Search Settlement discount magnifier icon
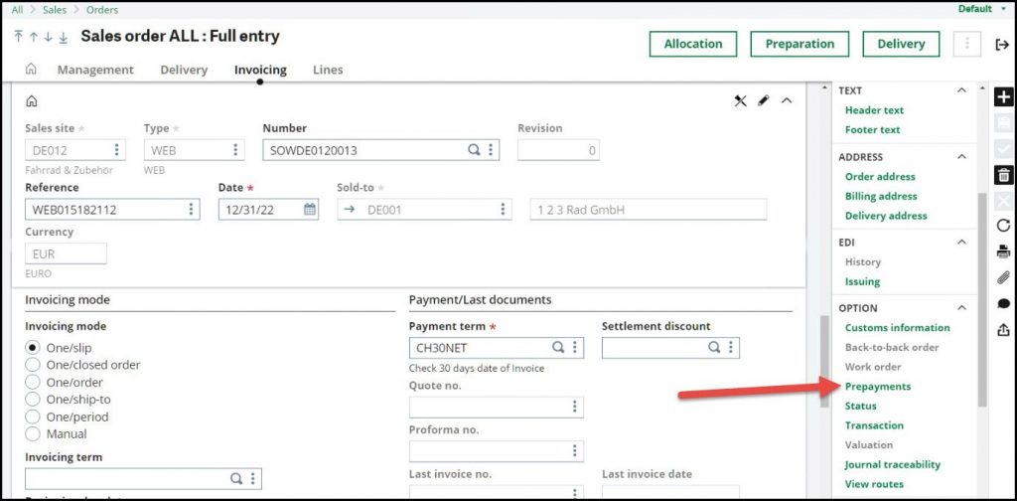This screenshot has height=501, width=1017. click(x=714, y=347)
